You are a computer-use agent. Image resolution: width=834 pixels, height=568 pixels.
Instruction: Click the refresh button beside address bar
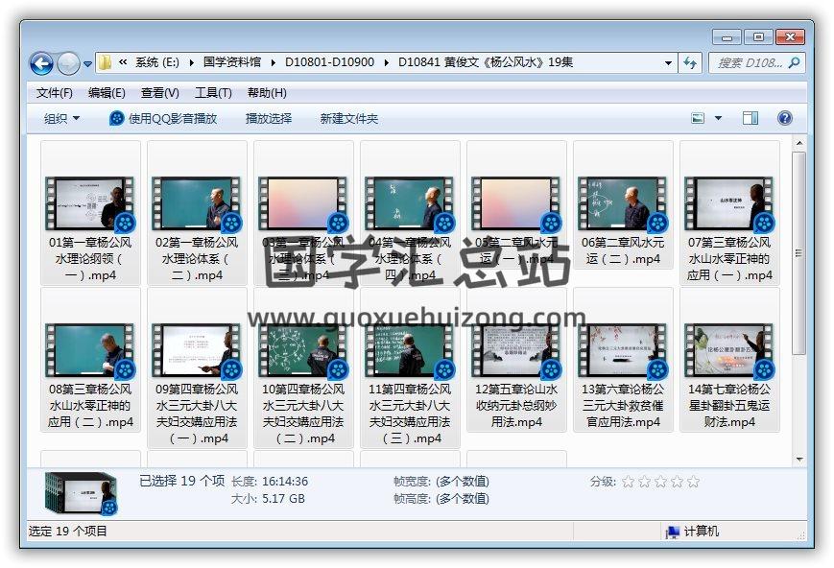690,63
